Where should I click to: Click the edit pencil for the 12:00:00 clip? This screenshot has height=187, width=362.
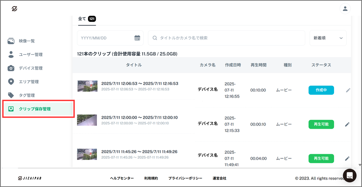[x=347, y=124]
